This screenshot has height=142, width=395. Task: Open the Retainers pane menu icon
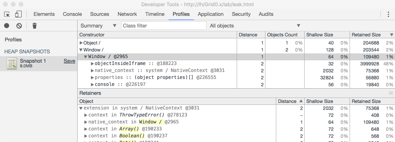click(x=391, y=93)
